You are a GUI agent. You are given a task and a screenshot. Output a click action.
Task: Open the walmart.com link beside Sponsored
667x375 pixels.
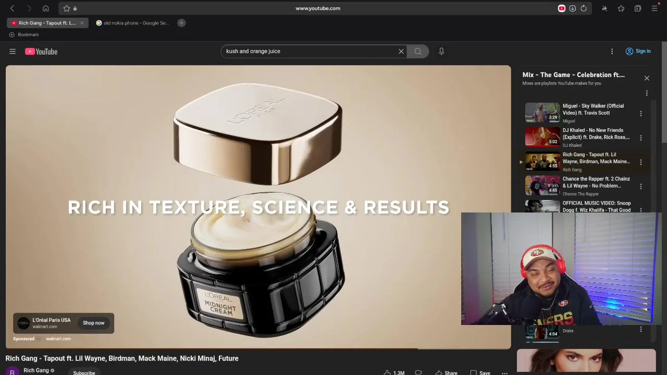click(58, 339)
